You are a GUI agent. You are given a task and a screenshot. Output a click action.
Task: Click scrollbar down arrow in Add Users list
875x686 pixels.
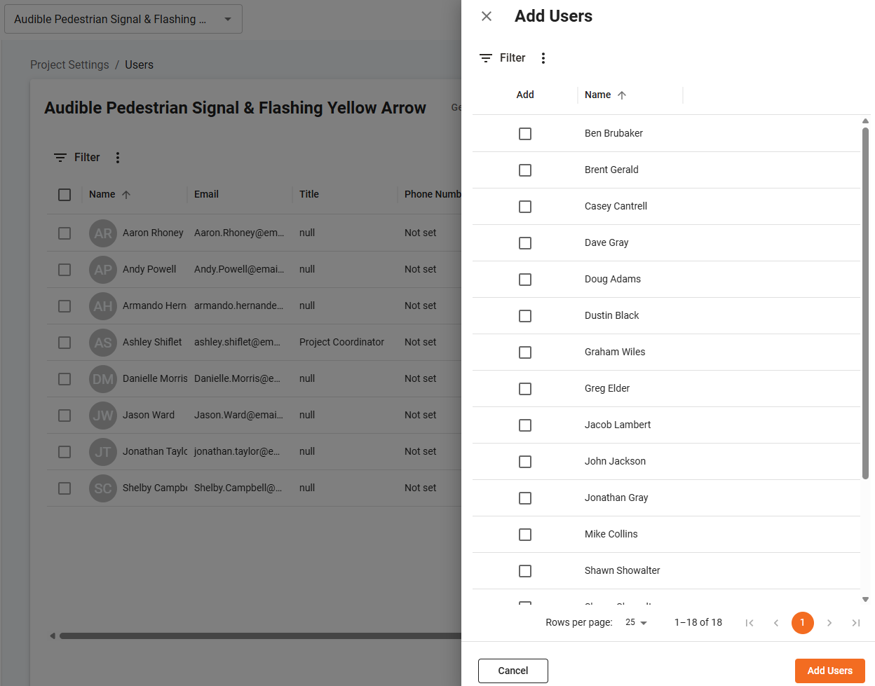pyautogui.click(x=865, y=600)
